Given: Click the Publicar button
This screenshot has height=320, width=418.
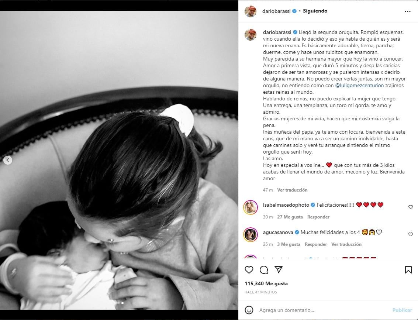Looking at the screenshot, I should 402,310.
